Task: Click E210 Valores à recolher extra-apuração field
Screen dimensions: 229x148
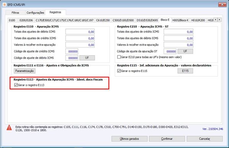Action: 179,45
